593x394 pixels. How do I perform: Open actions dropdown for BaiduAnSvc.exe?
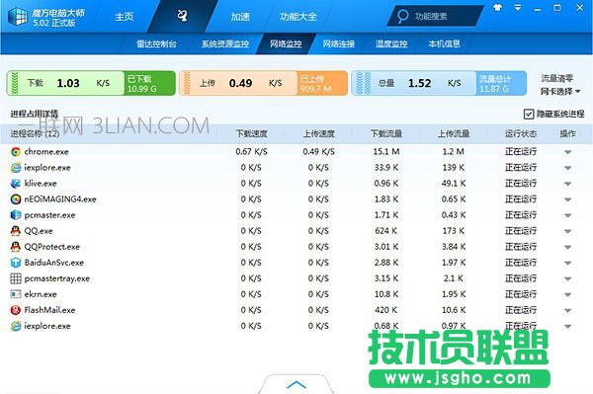pos(567,264)
